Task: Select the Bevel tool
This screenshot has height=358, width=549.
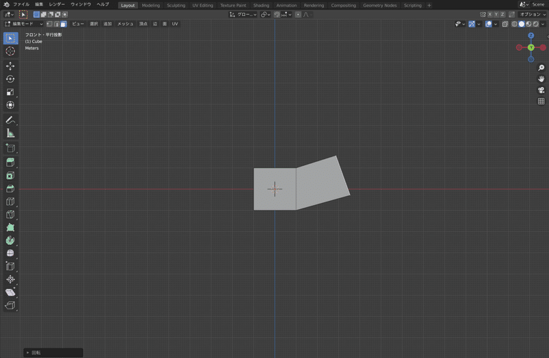Action: pyautogui.click(x=10, y=189)
